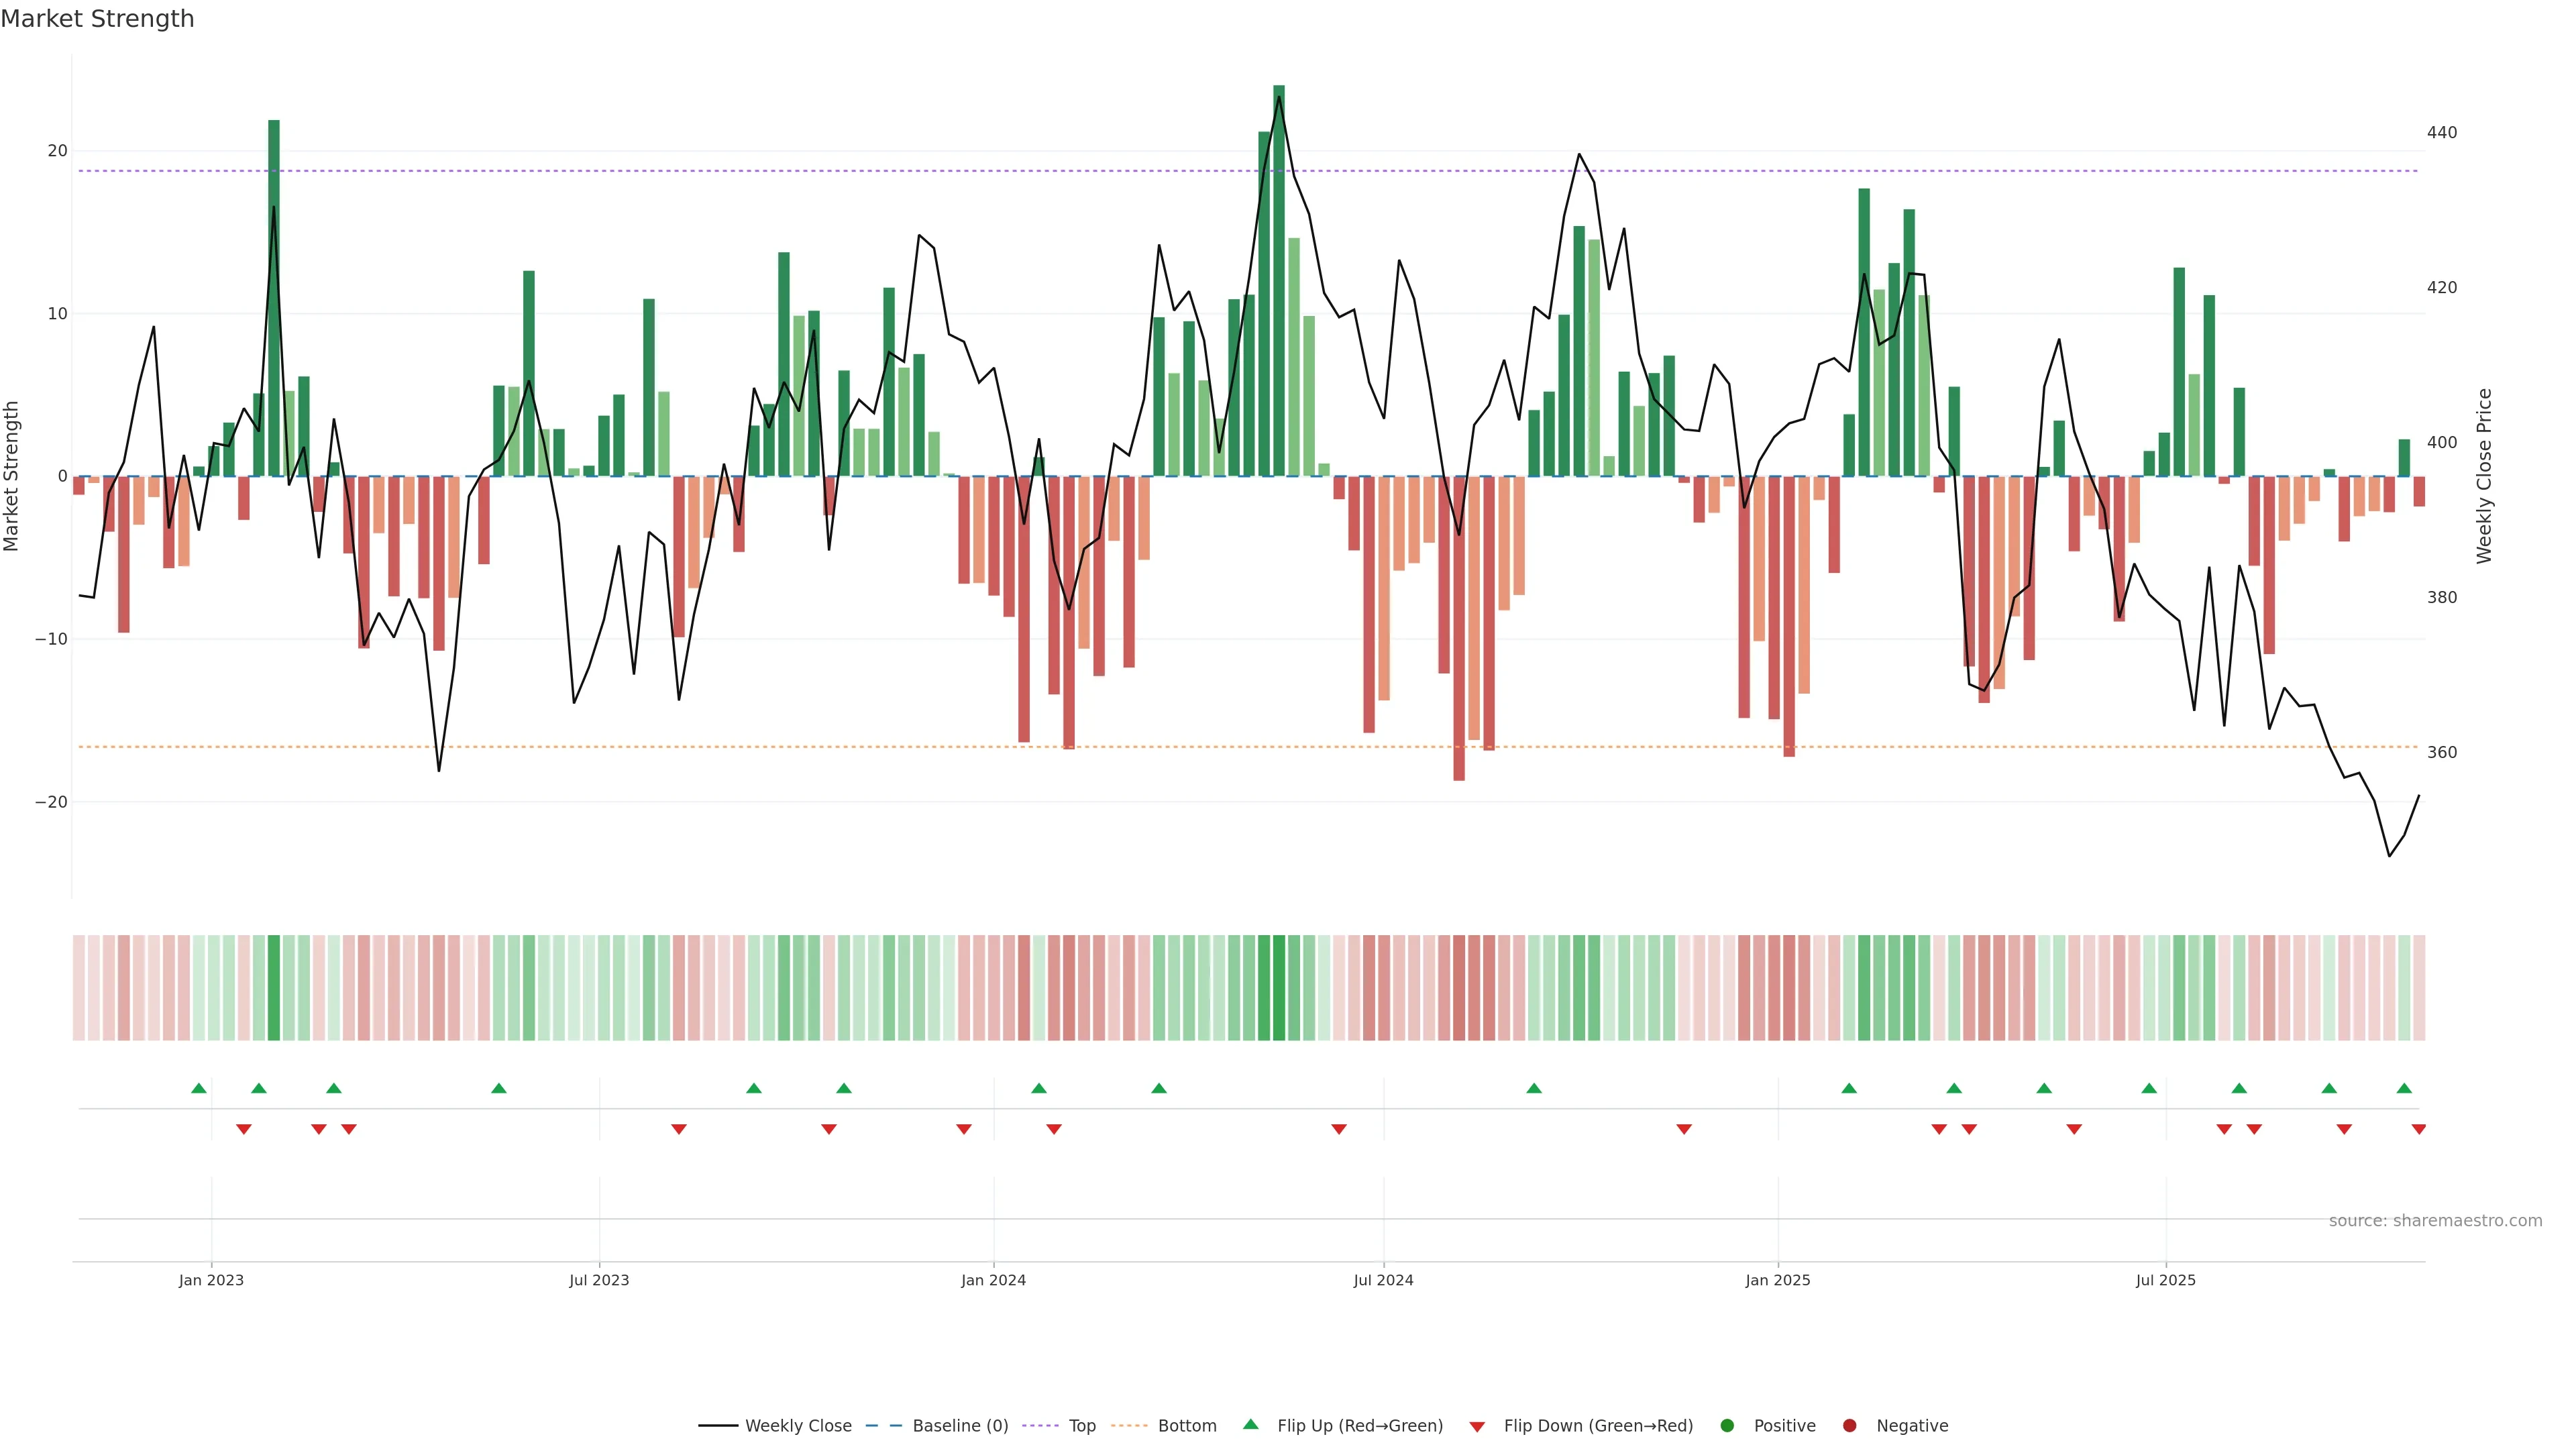Click the darkest green heatmap strip cell
The height and width of the screenshot is (1449, 2576).
(x=1279, y=988)
